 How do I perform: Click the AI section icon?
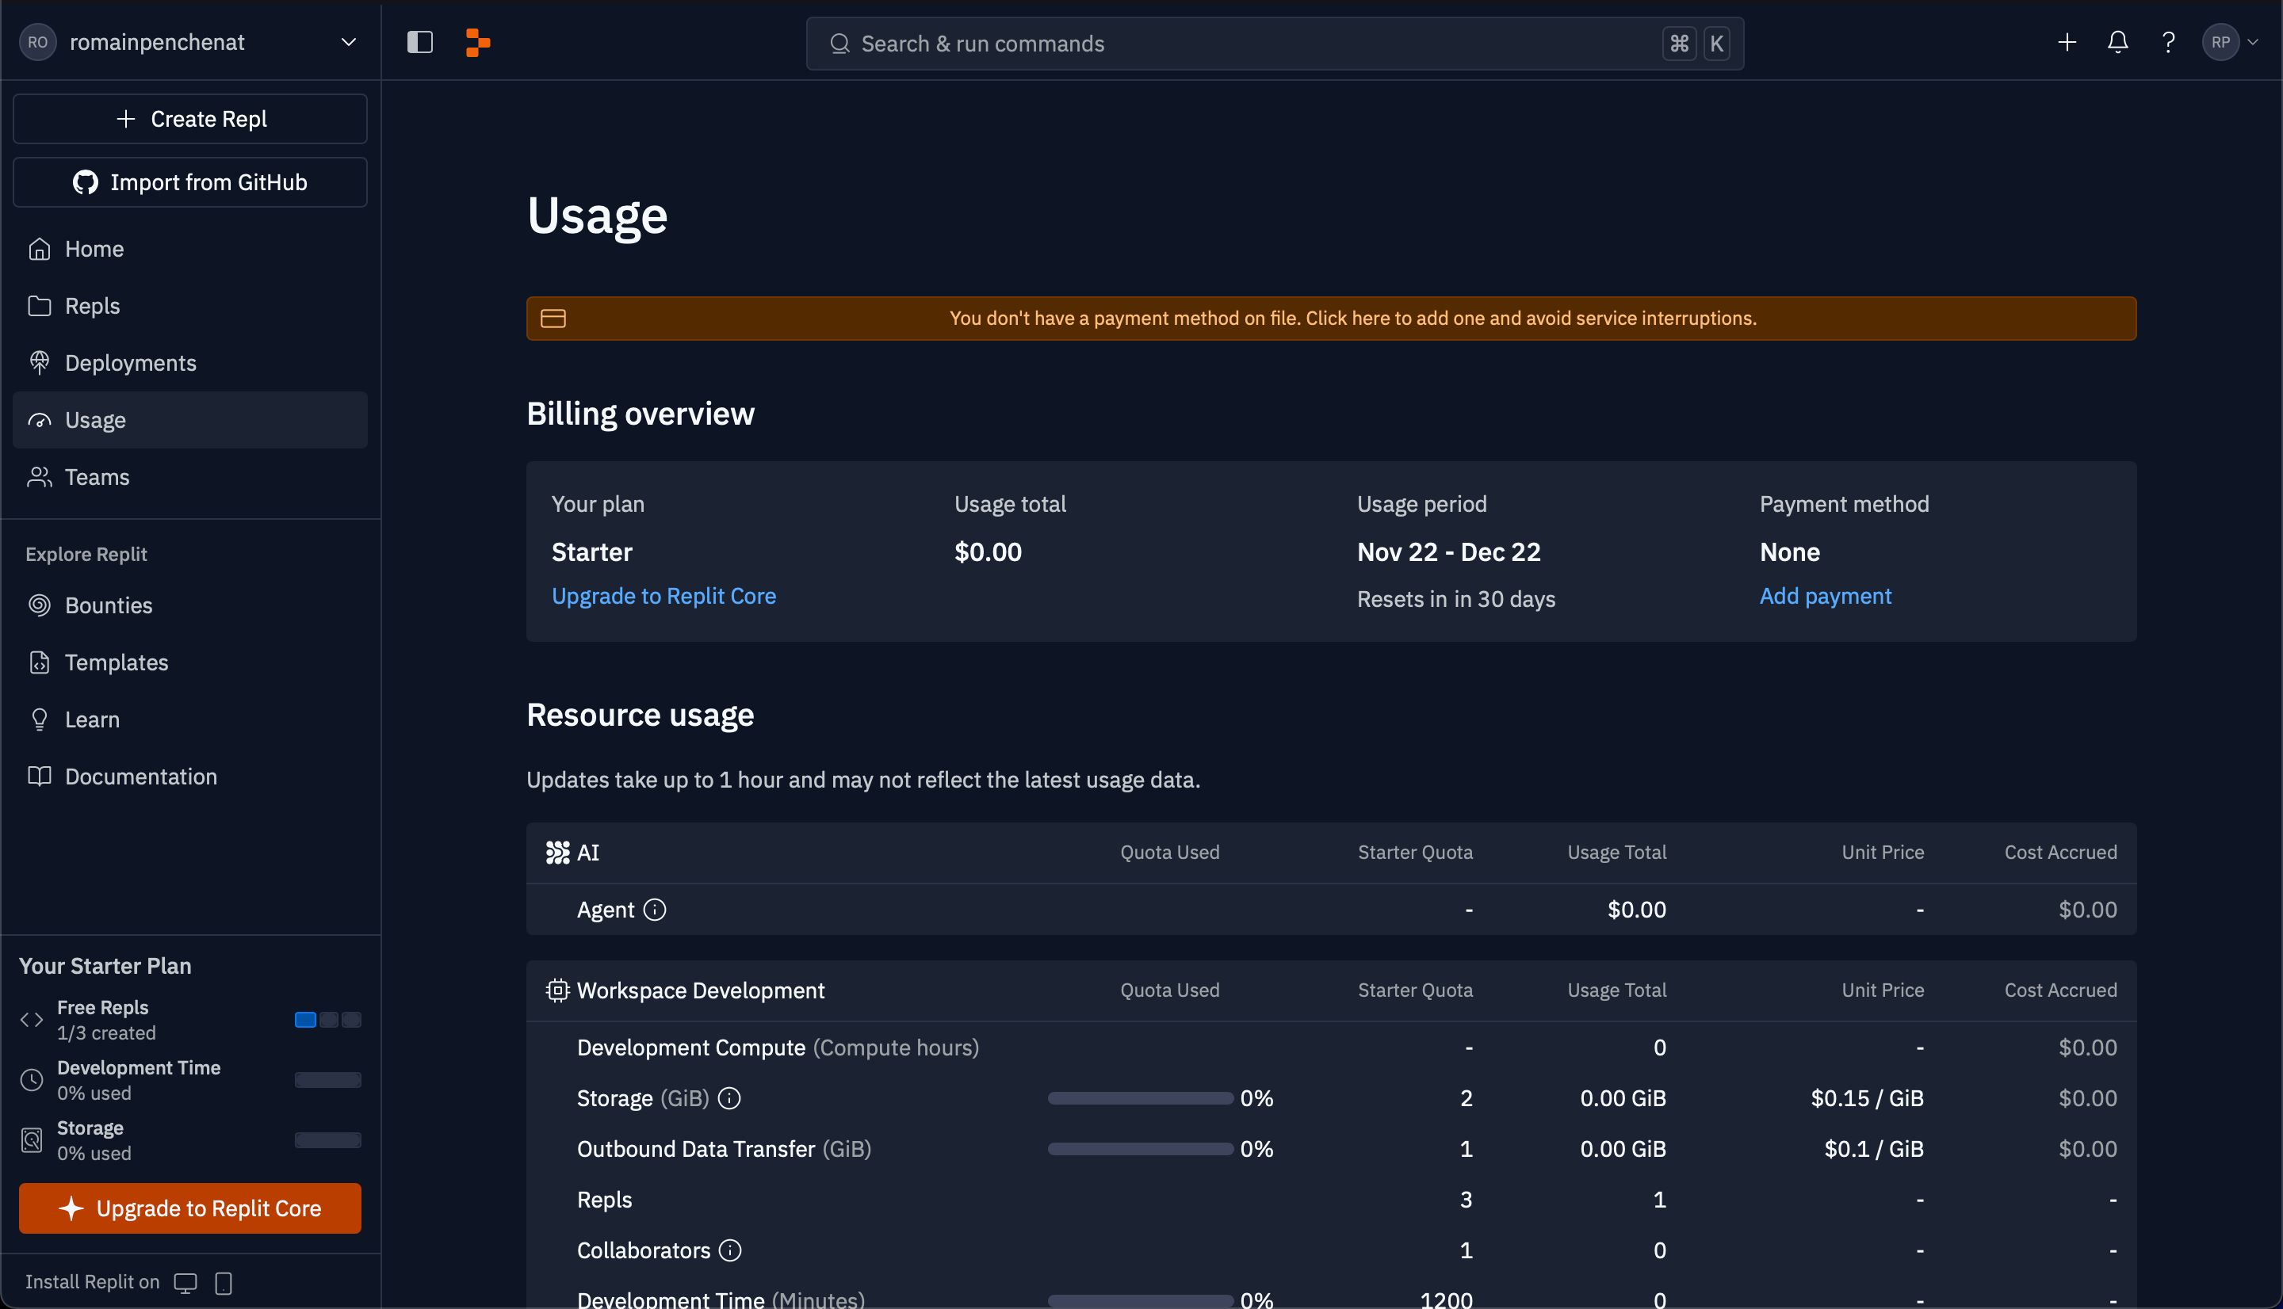click(557, 853)
